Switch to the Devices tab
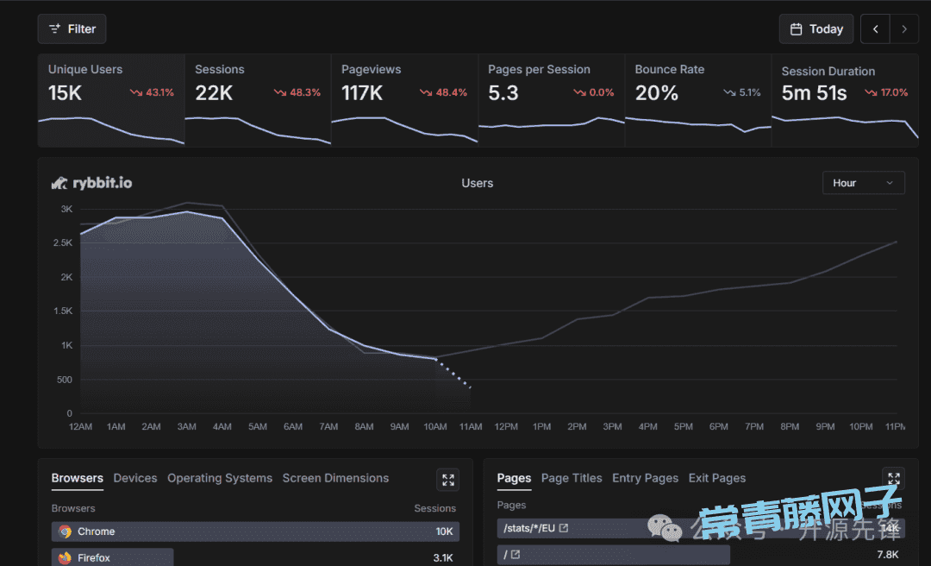 click(x=135, y=478)
